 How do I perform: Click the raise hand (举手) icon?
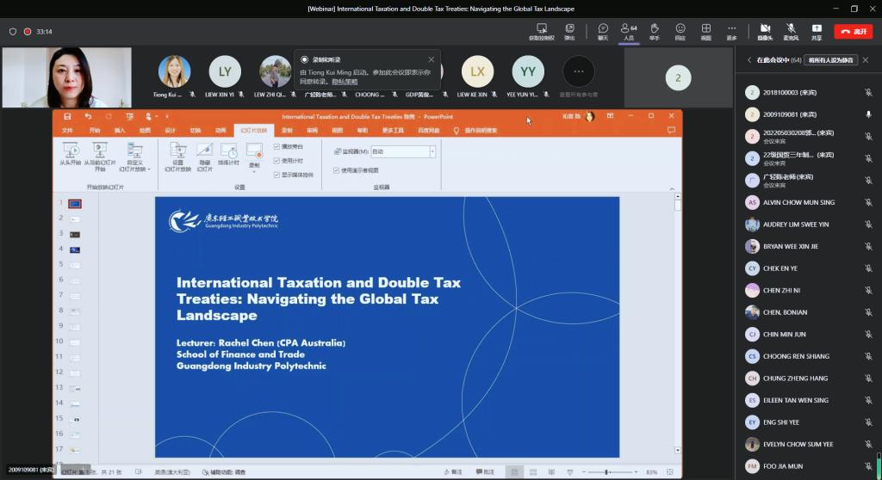(x=655, y=31)
